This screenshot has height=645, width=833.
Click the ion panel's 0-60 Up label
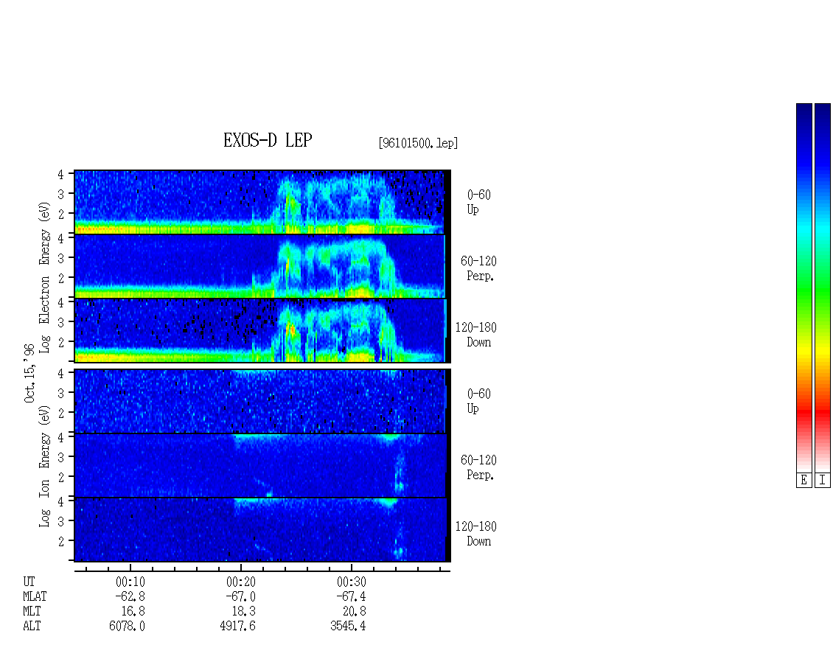(x=478, y=401)
